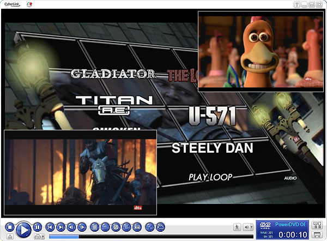The height and width of the screenshot is (241, 327).
Task: Open configuration with the tools icon
Action: pyautogui.click(x=317, y=225)
